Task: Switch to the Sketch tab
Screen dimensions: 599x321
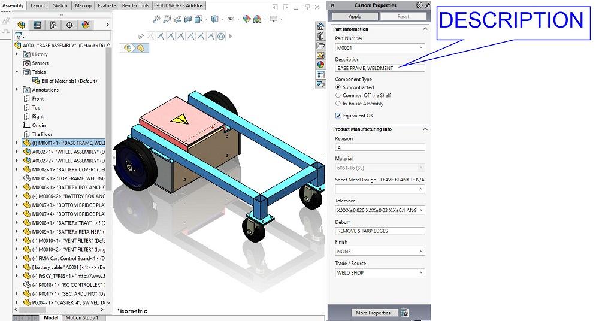Action: (x=60, y=5)
